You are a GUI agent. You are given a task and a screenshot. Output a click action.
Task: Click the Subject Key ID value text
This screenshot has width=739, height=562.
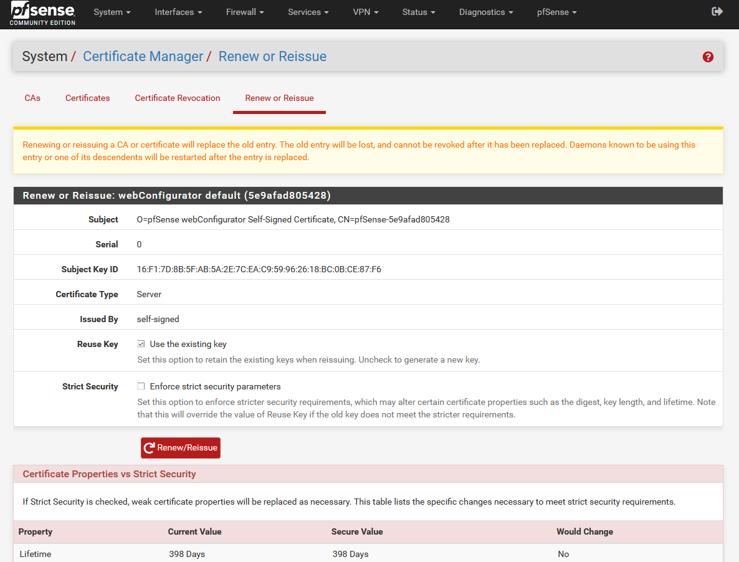click(259, 269)
